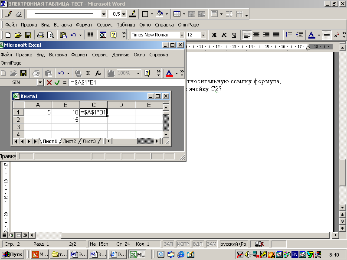
Task: Select row 3 header in Книга1
Action: pyautogui.click(x=18, y=127)
